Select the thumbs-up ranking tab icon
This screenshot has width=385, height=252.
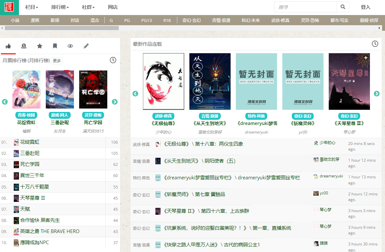[x=8, y=46]
